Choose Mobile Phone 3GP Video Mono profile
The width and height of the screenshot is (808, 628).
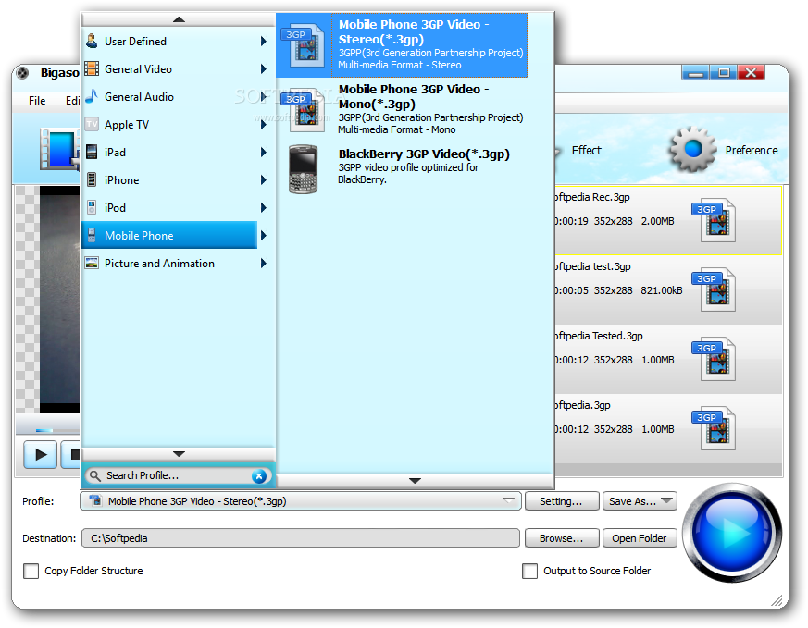point(402,110)
